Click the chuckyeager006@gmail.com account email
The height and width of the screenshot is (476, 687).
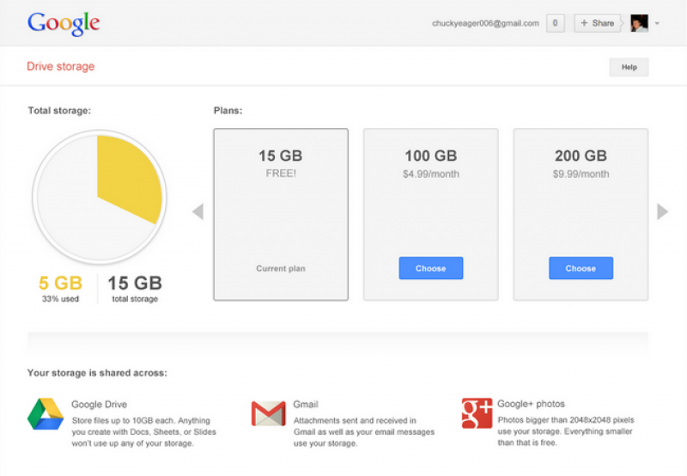pos(485,23)
